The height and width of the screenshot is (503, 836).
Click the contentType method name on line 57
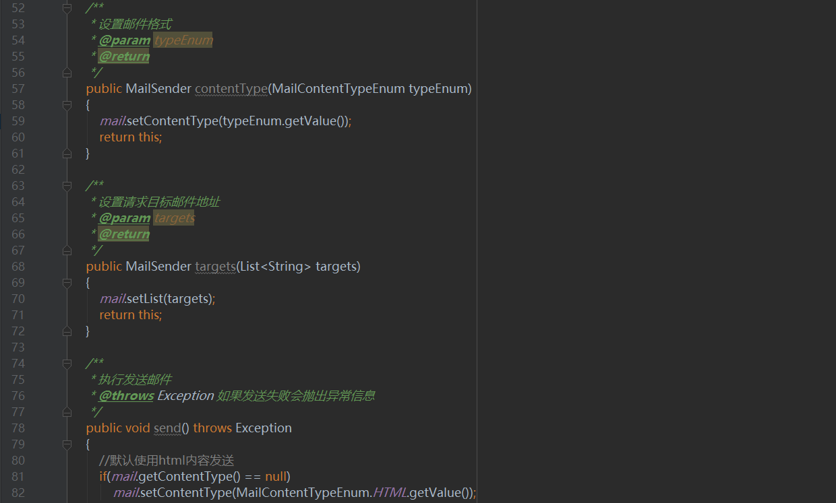click(231, 89)
